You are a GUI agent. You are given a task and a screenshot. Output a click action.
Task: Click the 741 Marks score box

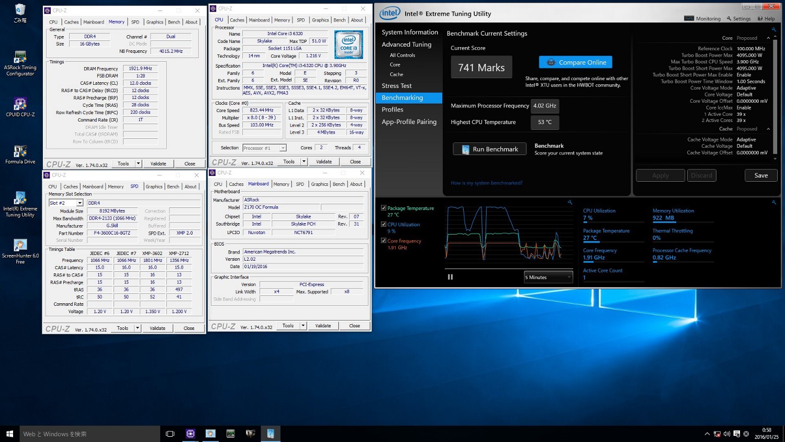tap(481, 68)
